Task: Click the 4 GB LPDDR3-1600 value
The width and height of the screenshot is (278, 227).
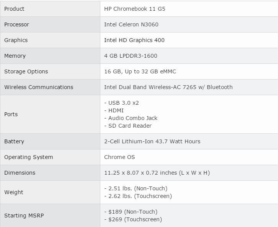Action: [131, 56]
